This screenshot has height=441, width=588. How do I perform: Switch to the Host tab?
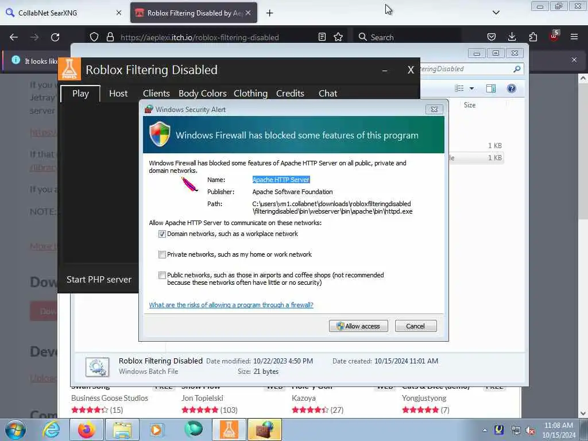[118, 94]
